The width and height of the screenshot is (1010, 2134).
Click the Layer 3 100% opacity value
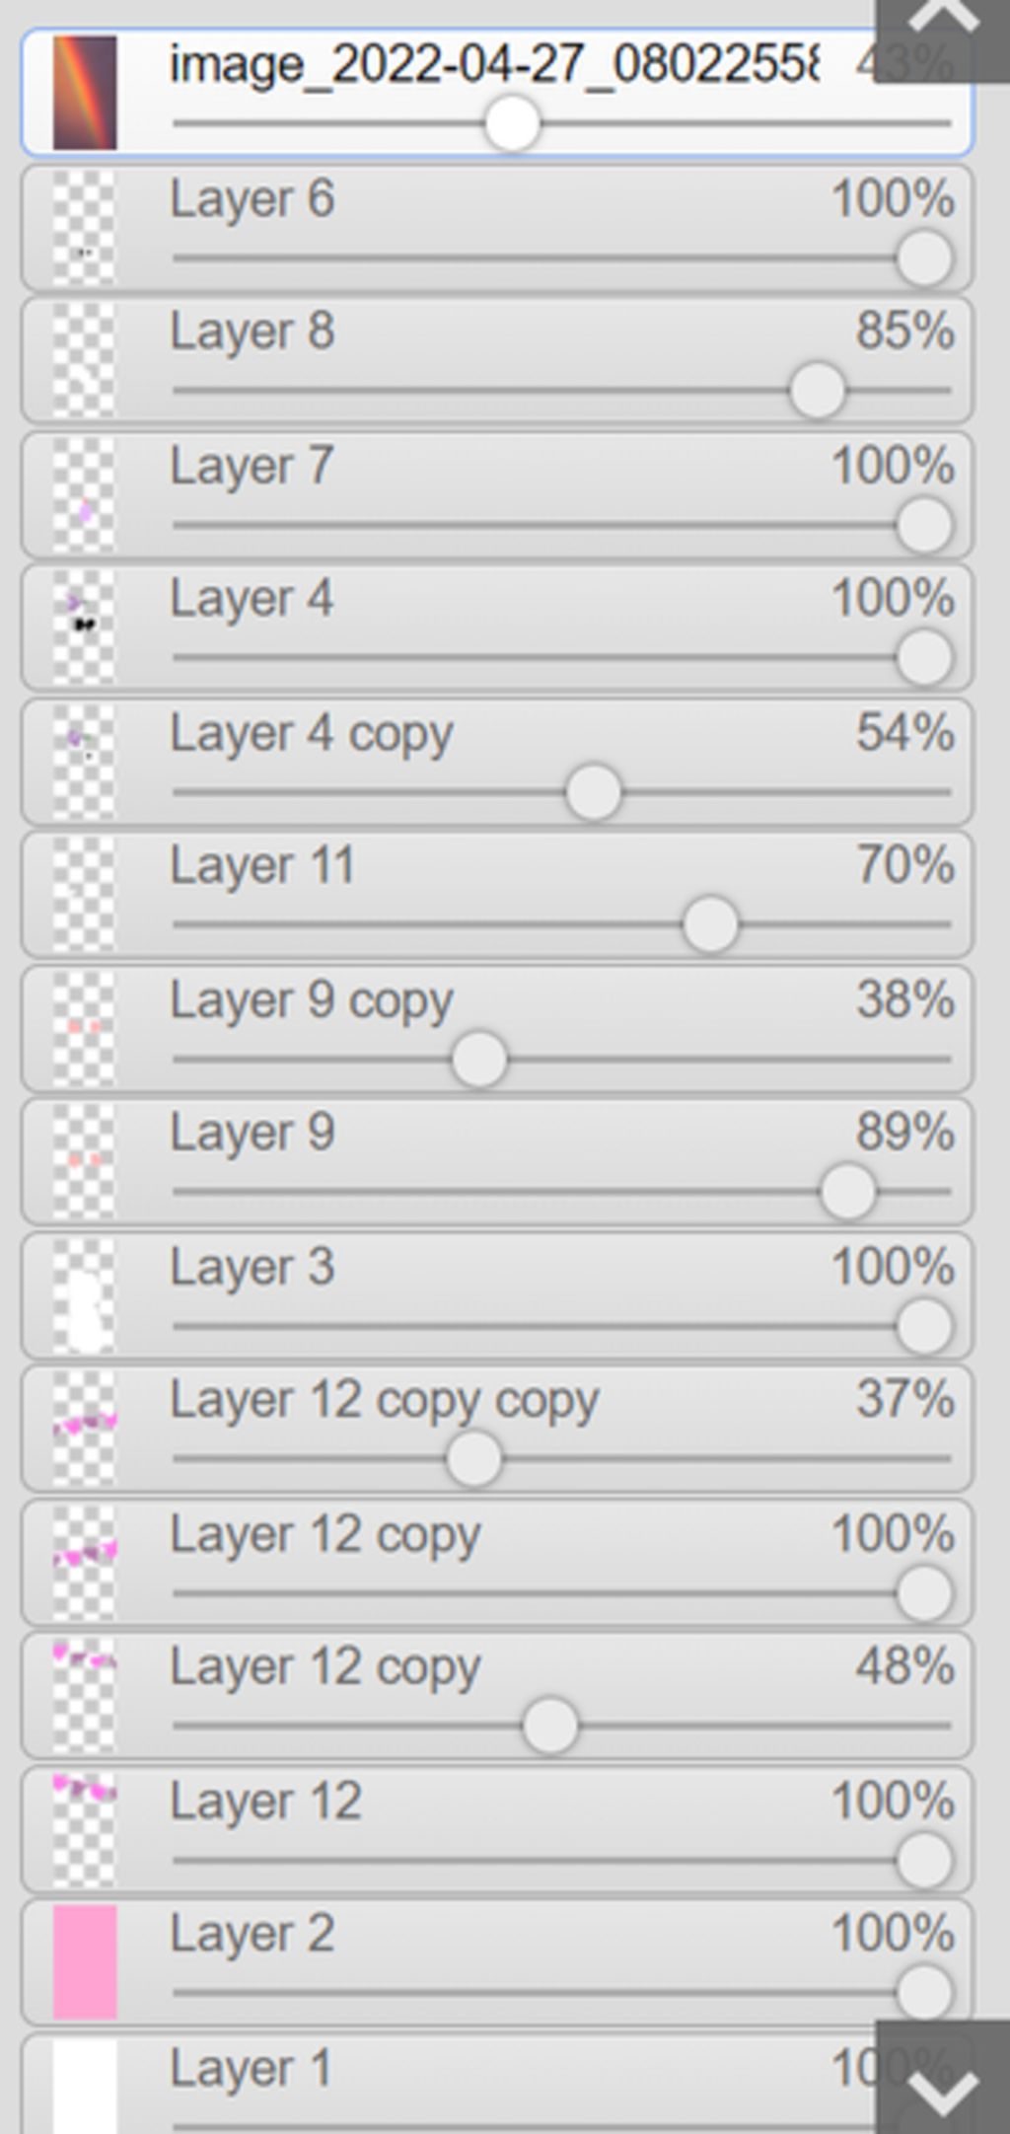[x=894, y=1267]
